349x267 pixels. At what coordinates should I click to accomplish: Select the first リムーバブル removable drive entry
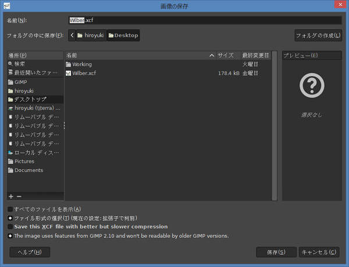click(x=35, y=117)
